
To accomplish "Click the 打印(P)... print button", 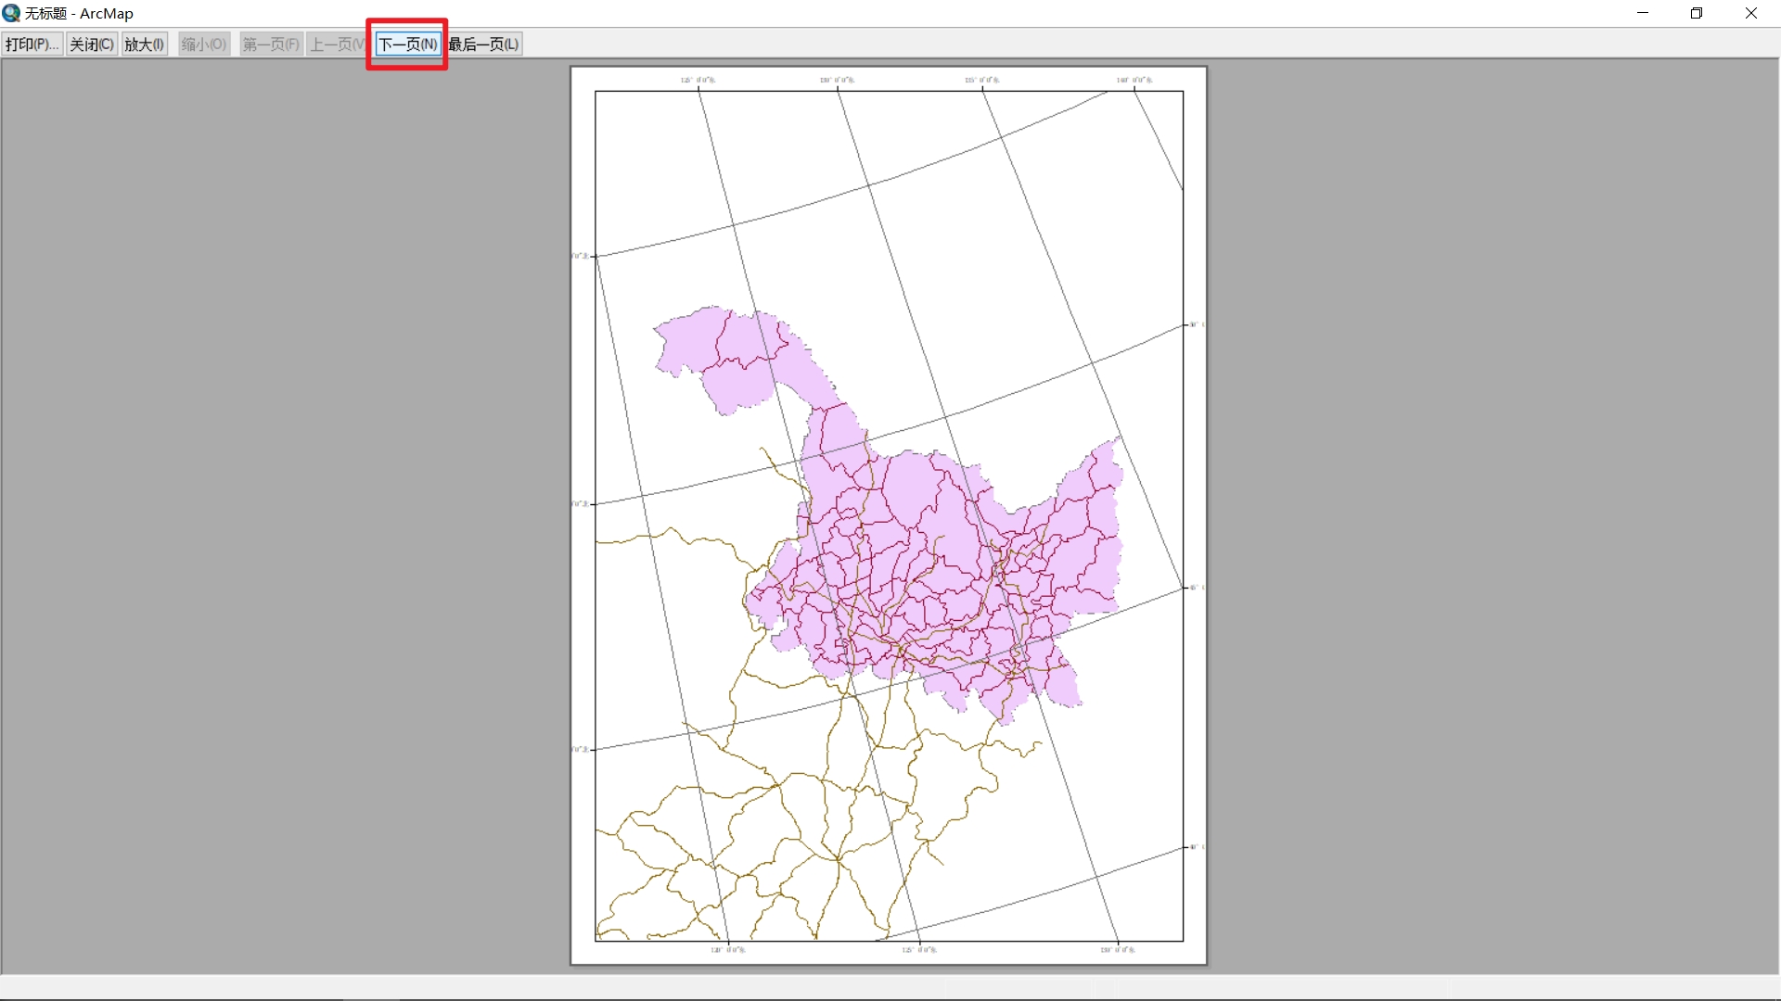I will pyautogui.click(x=32, y=44).
